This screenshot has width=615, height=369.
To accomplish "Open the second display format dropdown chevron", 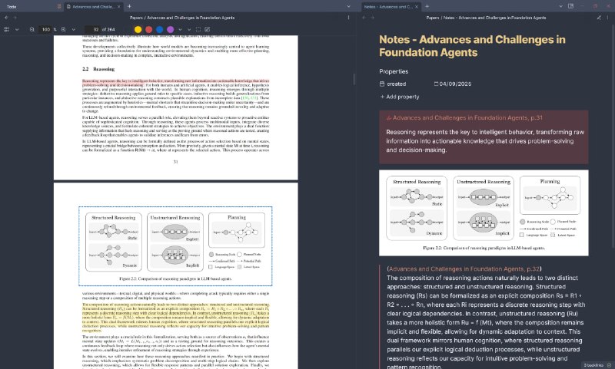I will (x=189, y=29).
